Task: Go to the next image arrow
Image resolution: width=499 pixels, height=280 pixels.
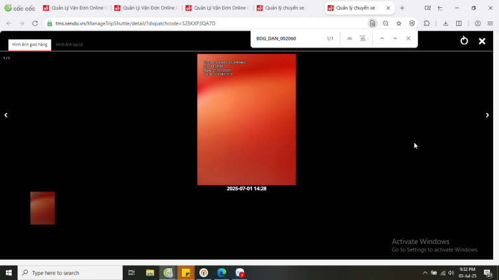Action: point(487,115)
